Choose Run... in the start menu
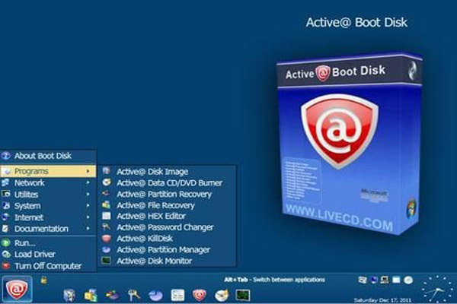This screenshot has width=457, height=304. tap(49, 243)
